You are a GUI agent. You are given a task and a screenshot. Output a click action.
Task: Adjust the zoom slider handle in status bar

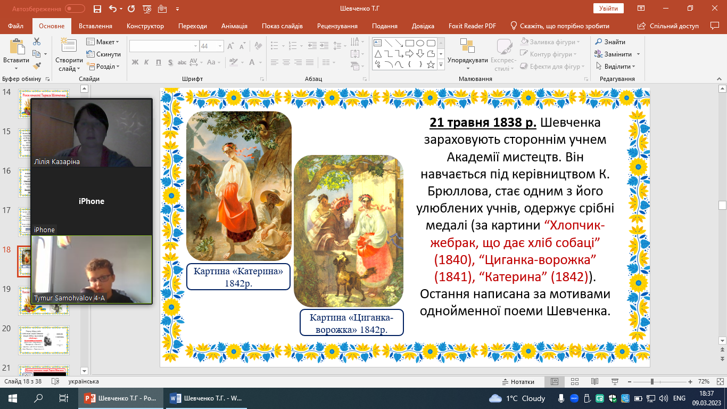[x=652, y=382]
